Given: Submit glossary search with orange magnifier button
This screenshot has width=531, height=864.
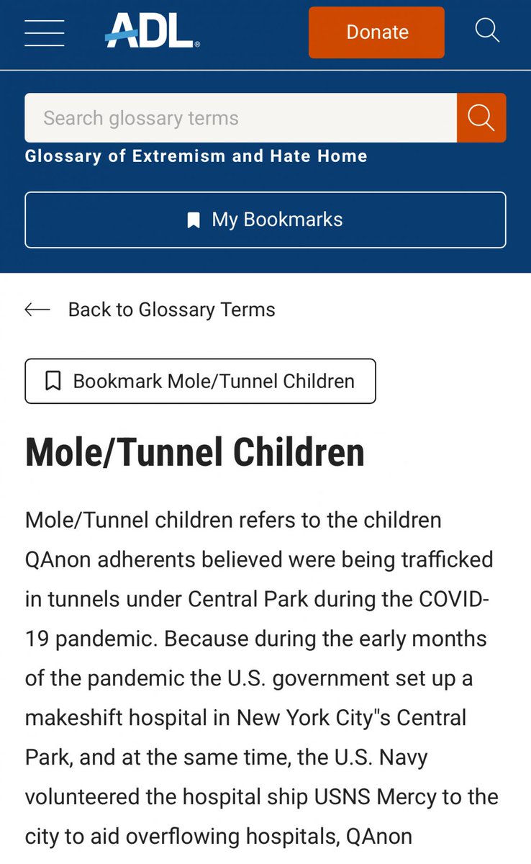Looking at the screenshot, I should pos(481,117).
